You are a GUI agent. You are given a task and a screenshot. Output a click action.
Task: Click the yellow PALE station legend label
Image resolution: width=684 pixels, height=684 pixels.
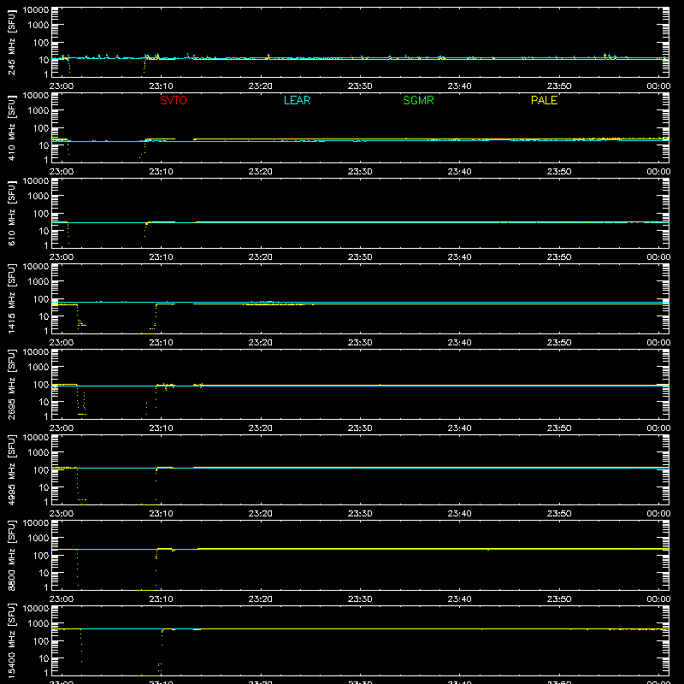pos(544,100)
